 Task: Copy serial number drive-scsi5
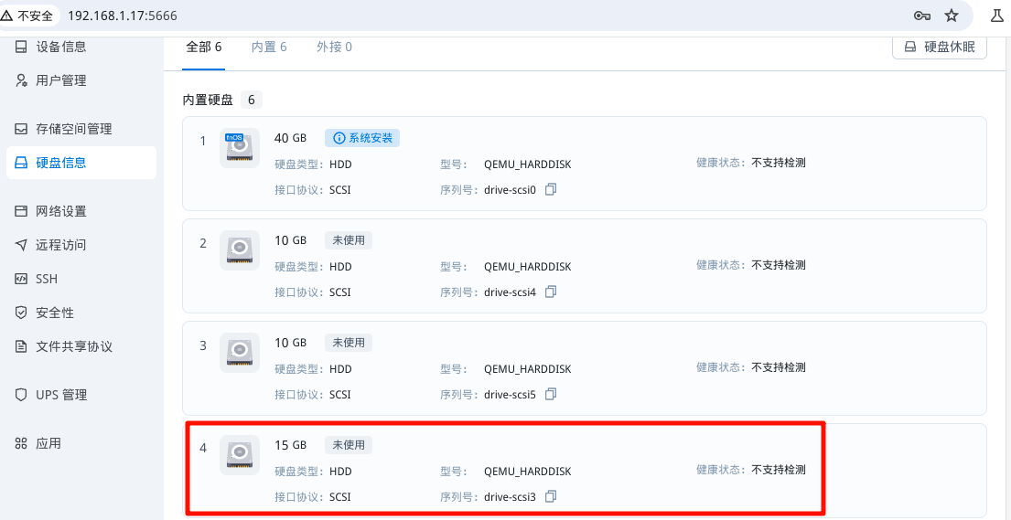tap(550, 394)
